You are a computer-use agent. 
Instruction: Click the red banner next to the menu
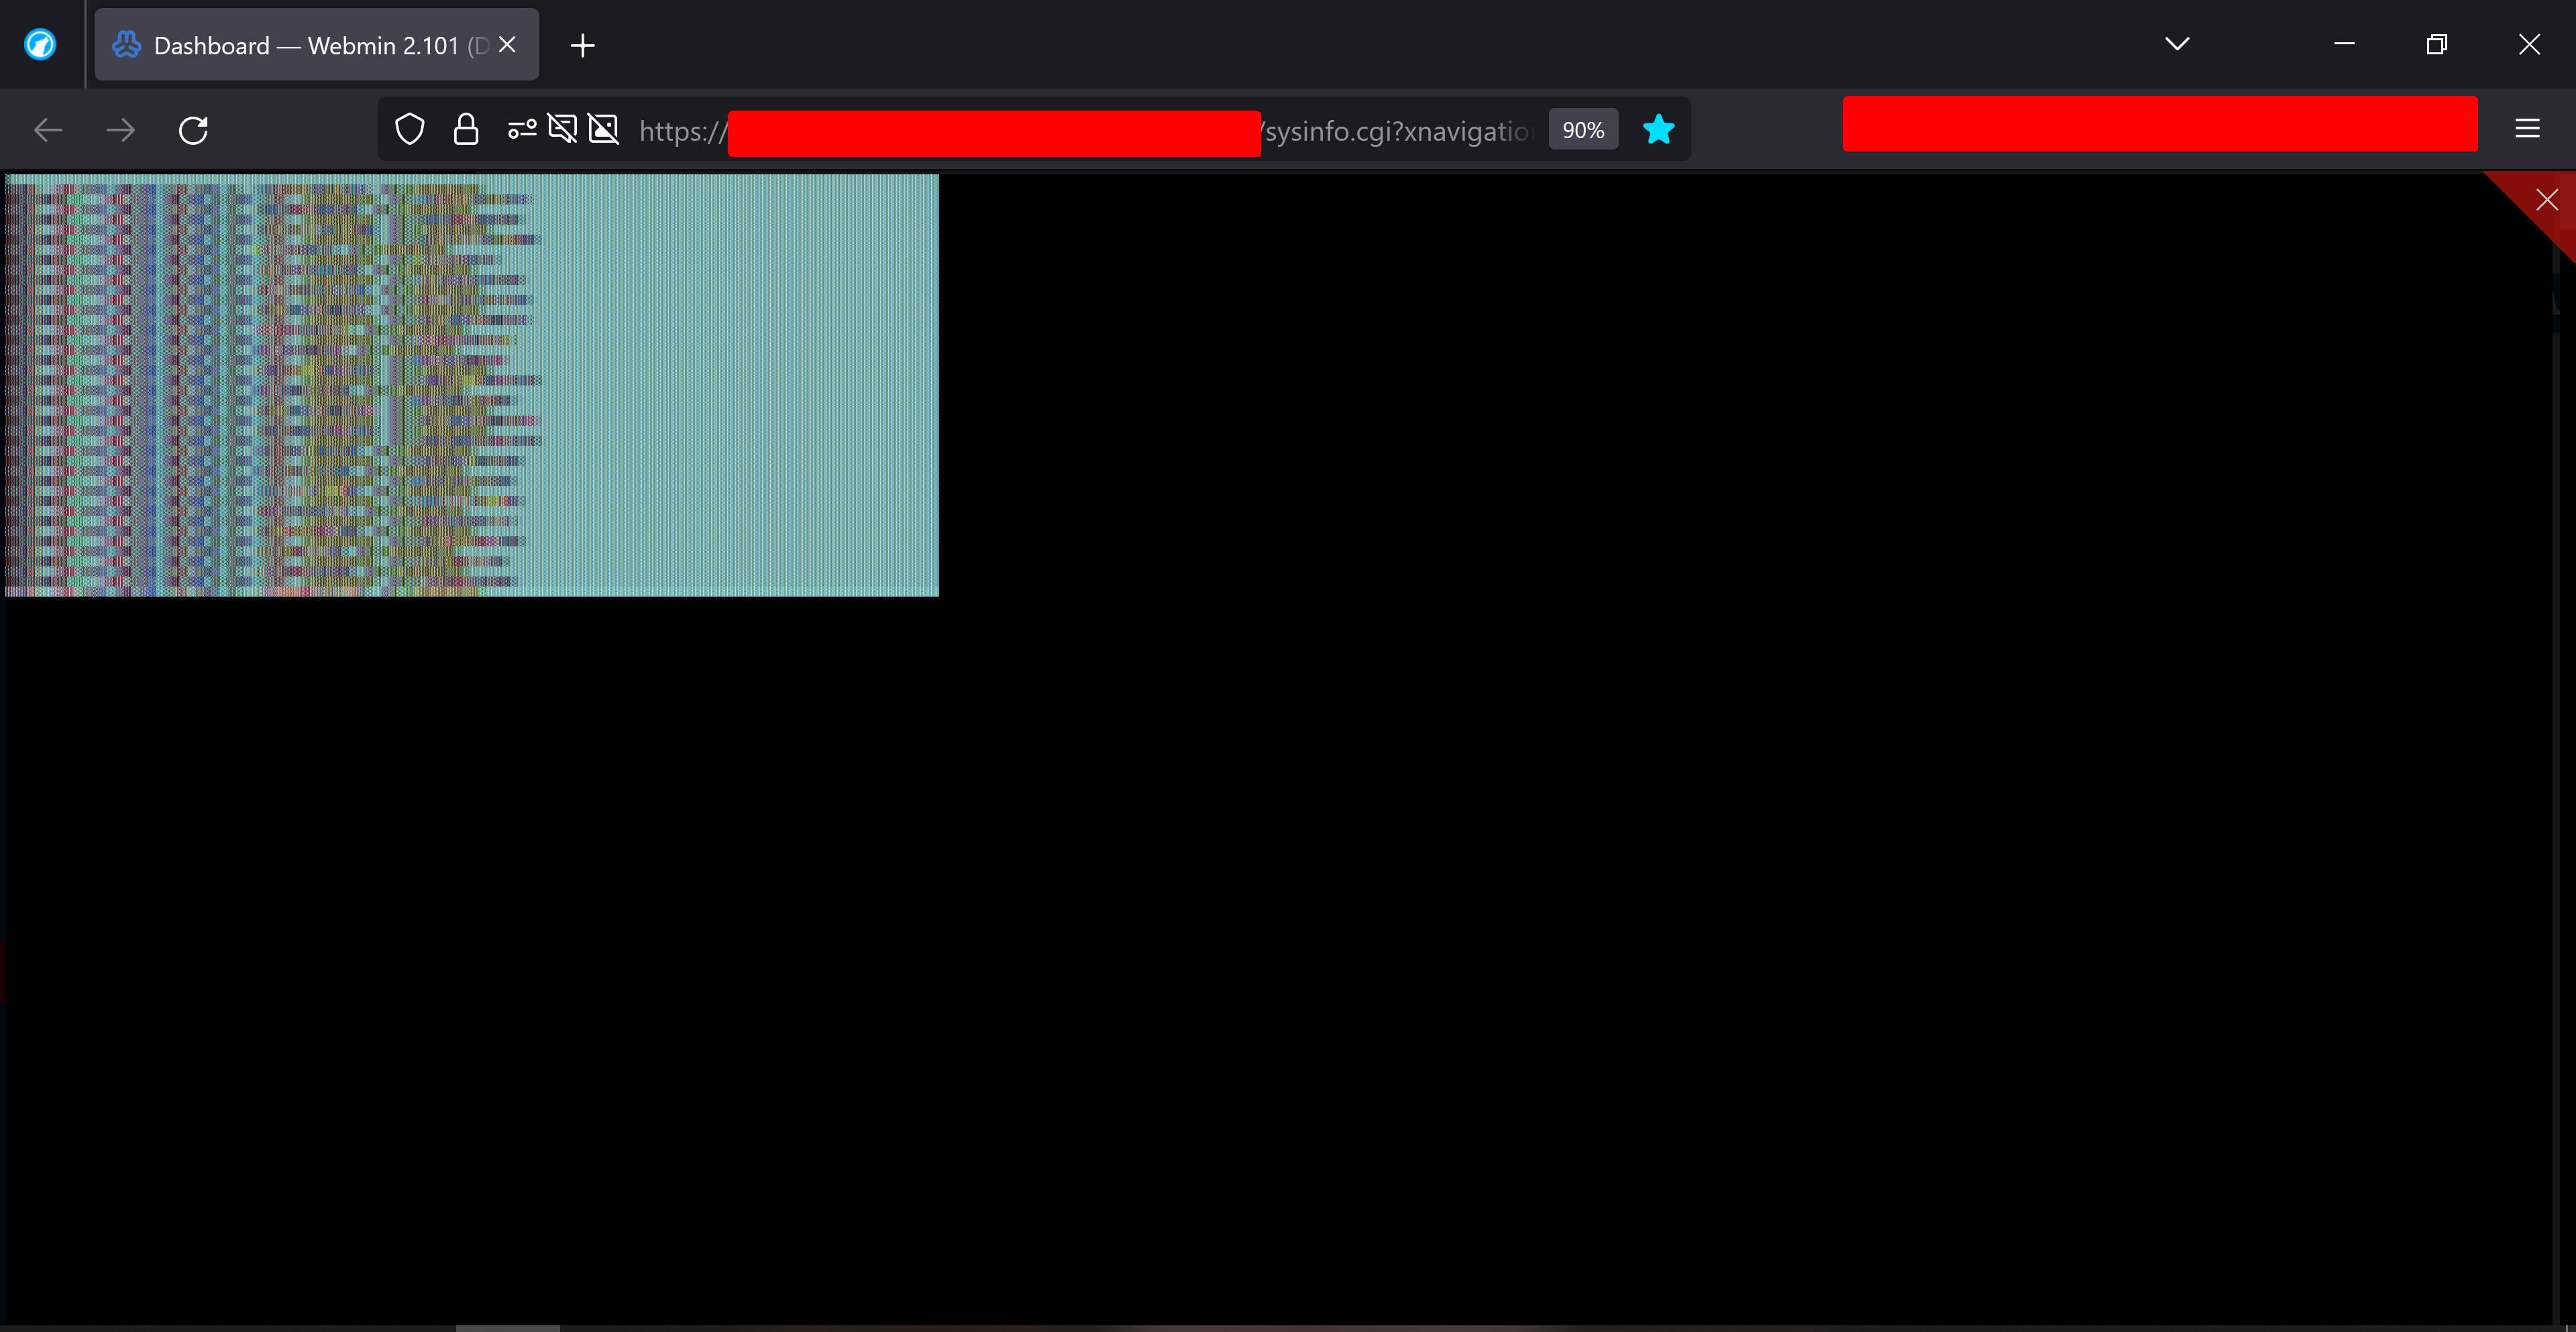point(2160,124)
